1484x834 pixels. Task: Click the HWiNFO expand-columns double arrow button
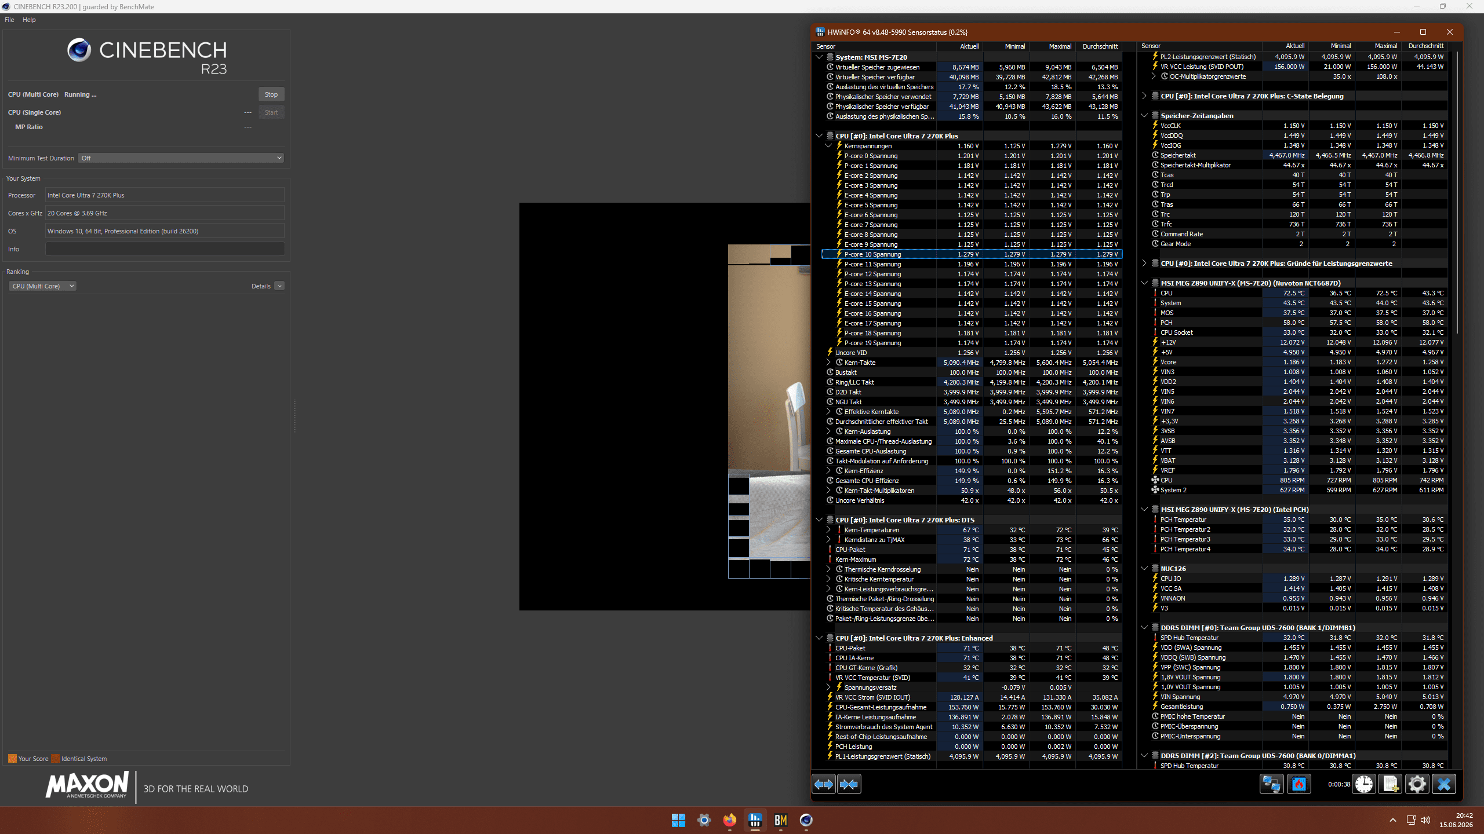pyautogui.click(x=824, y=784)
